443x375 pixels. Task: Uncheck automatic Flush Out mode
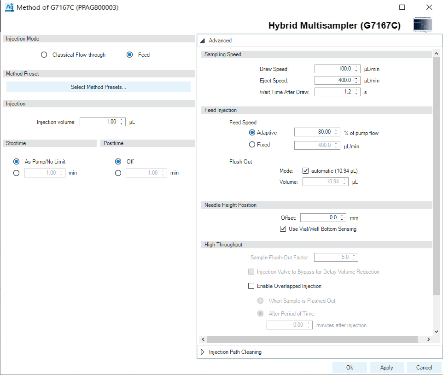305,170
